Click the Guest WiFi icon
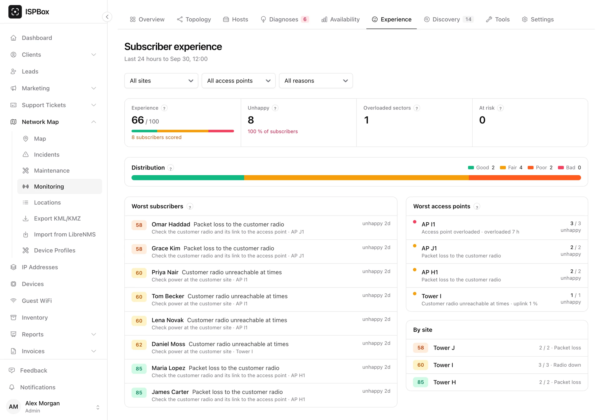The height and width of the screenshot is (420, 605). tap(14, 301)
